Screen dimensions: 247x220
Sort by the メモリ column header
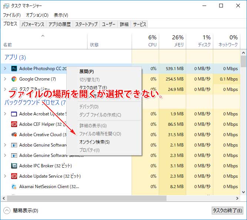coord(172,41)
